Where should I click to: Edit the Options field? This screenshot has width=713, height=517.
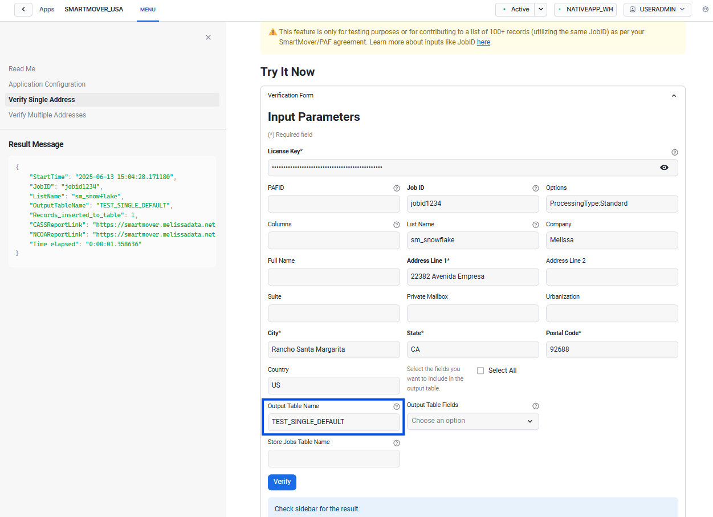click(x=612, y=204)
